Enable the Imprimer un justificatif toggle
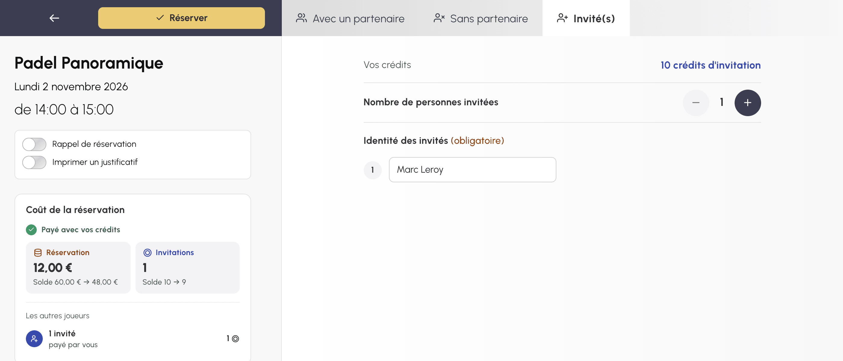Viewport: 843px width, 361px height. [x=34, y=162]
